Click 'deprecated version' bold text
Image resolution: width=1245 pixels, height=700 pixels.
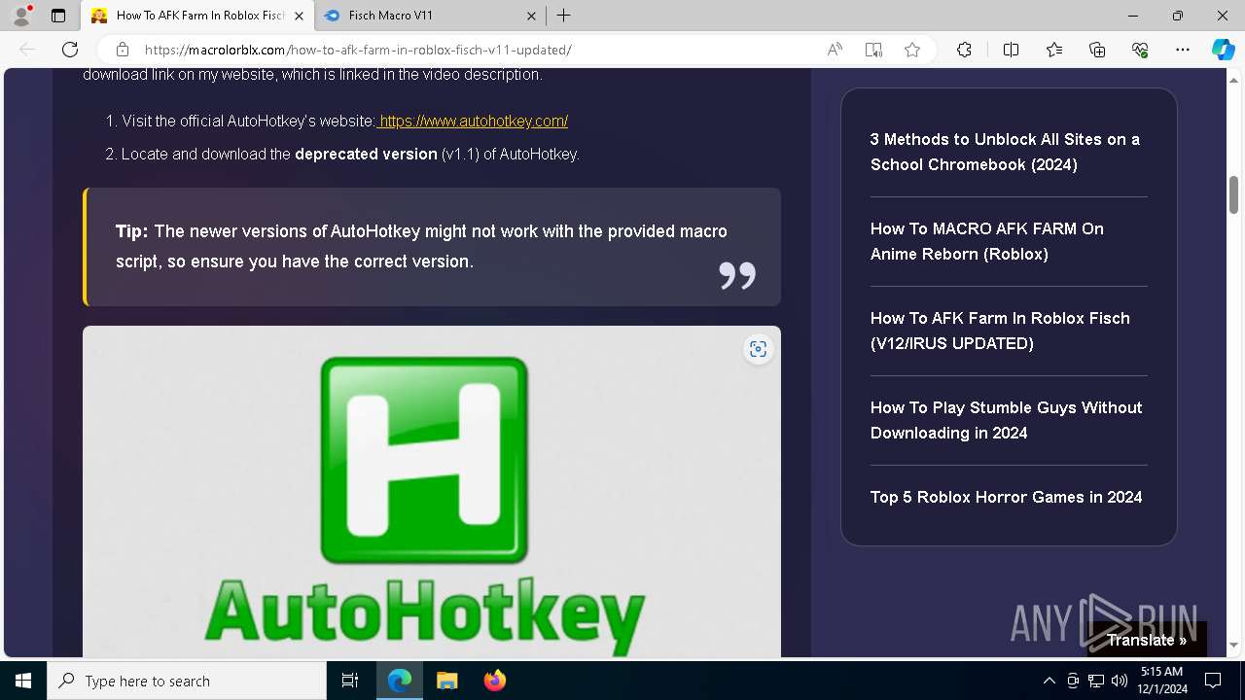pos(366,154)
